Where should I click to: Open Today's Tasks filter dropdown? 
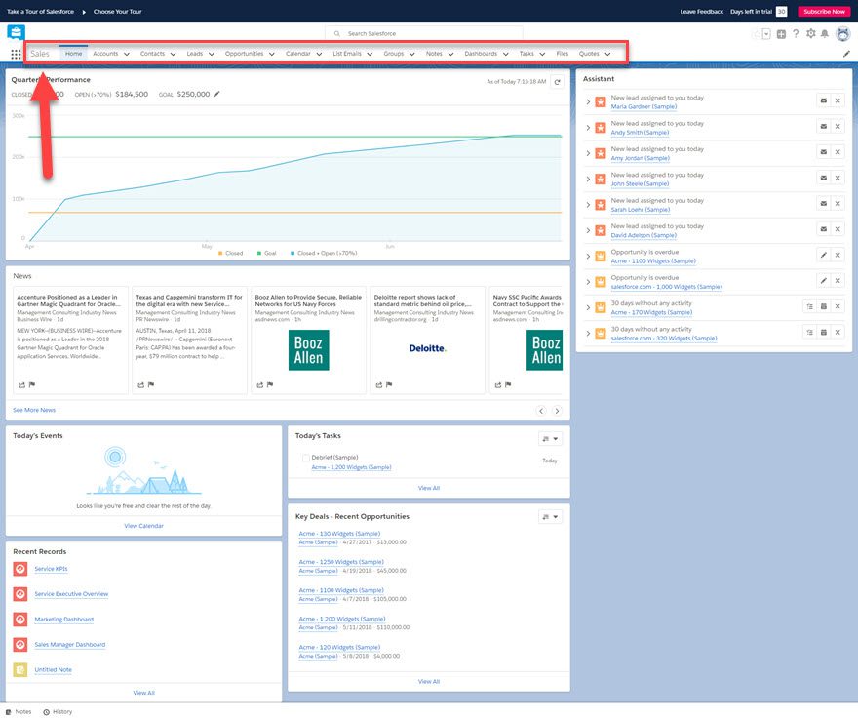550,439
